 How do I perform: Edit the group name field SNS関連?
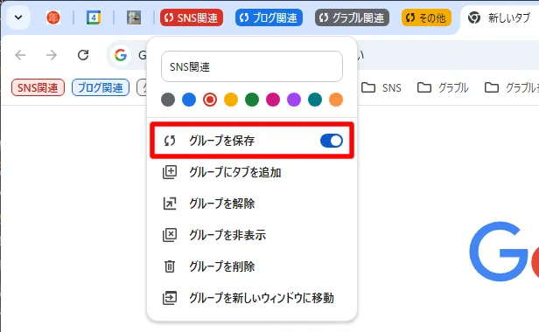point(252,66)
